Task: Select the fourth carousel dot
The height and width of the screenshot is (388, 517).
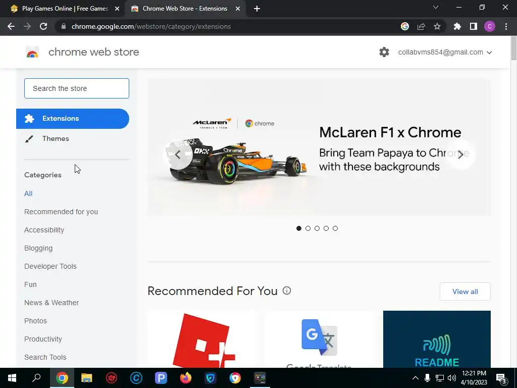Action: [x=326, y=228]
